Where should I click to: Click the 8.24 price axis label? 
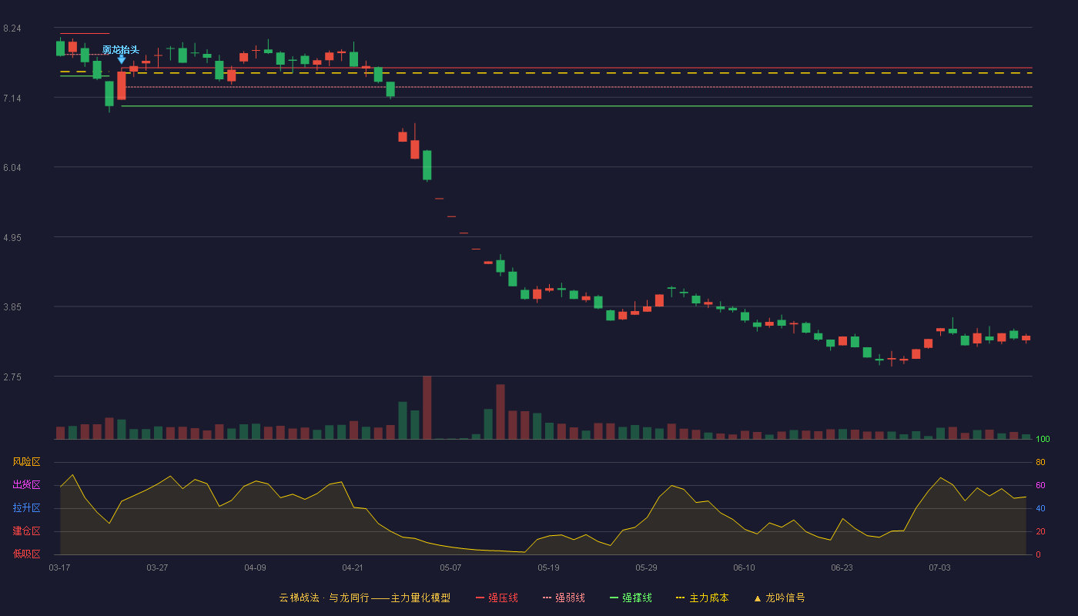[12, 28]
